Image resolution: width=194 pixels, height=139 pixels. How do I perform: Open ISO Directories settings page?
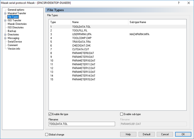coord(15,28)
